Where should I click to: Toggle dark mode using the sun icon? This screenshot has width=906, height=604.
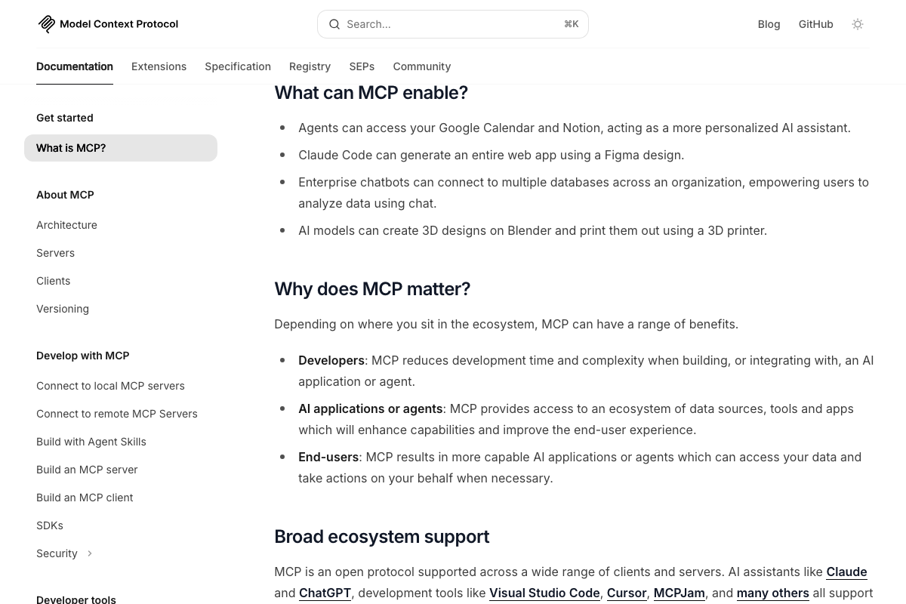858,24
